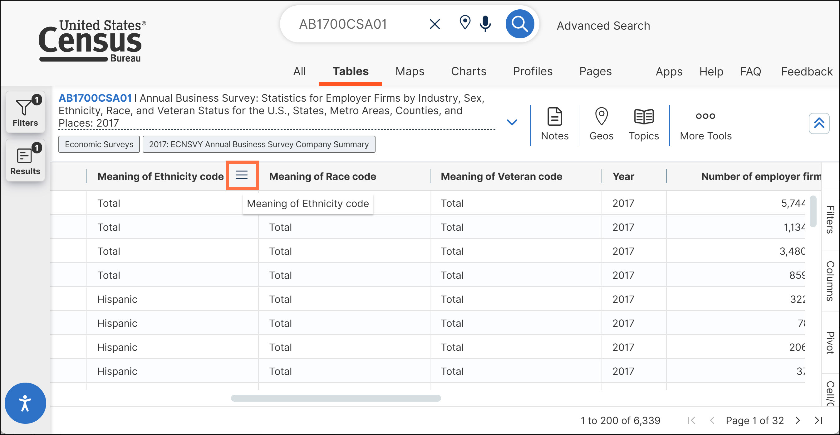The height and width of the screenshot is (435, 840).
Task: Click the 3,480 employer firms value
Action: point(792,251)
